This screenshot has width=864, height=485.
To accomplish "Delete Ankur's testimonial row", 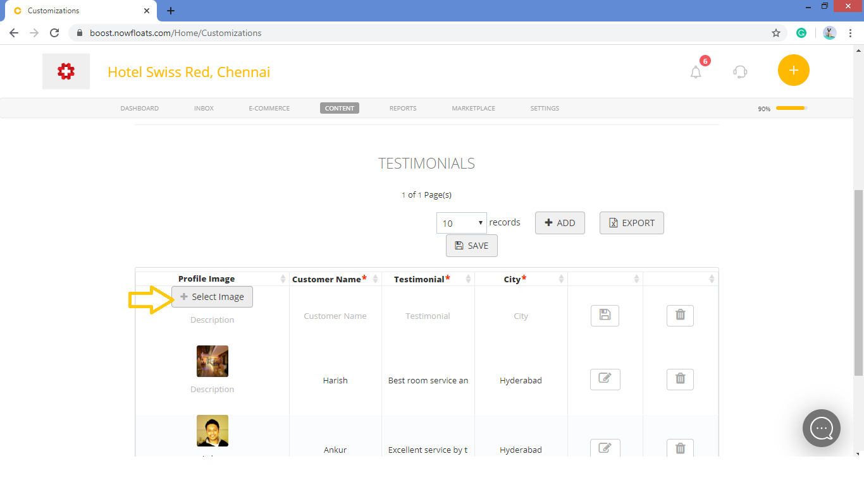I will (680, 448).
